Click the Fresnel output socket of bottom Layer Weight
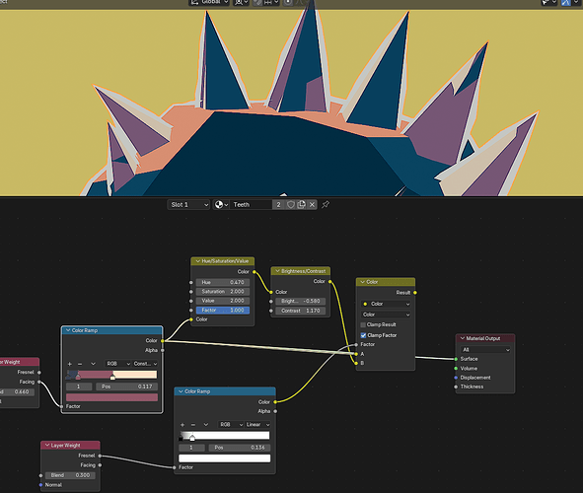 point(100,456)
